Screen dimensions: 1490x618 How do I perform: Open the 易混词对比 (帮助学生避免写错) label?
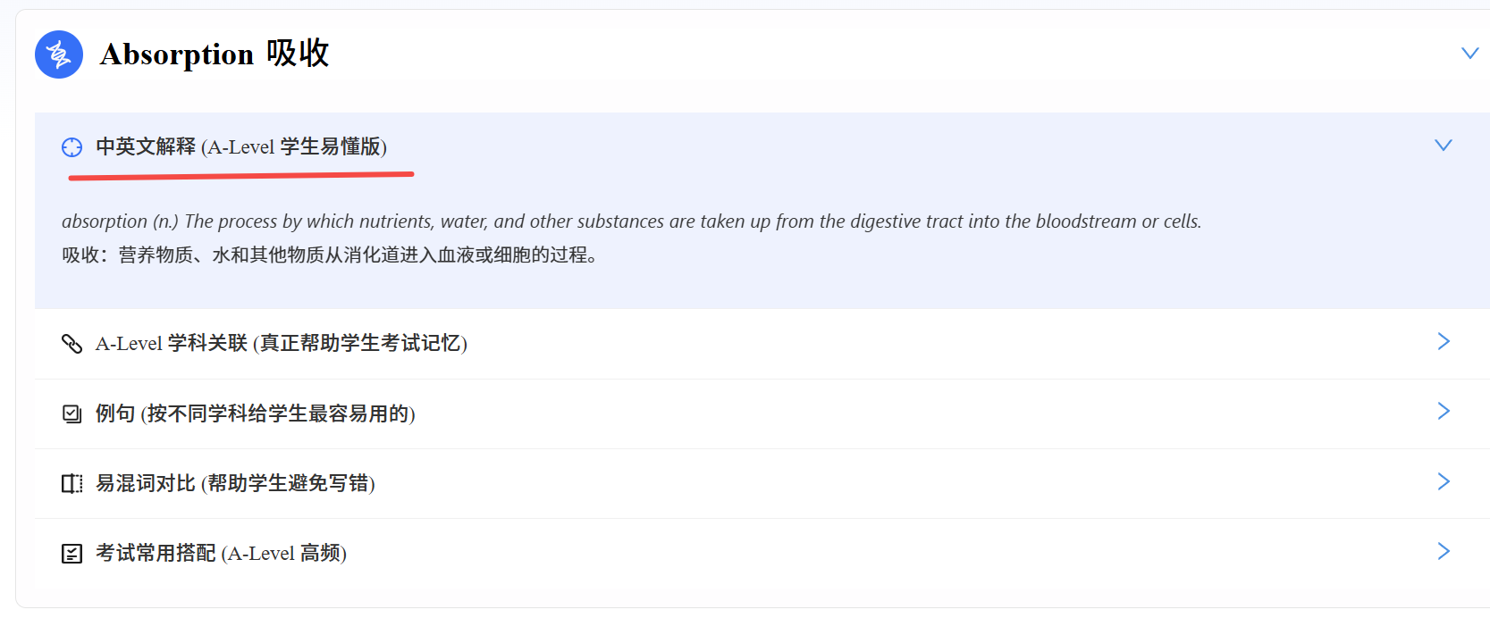point(235,483)
